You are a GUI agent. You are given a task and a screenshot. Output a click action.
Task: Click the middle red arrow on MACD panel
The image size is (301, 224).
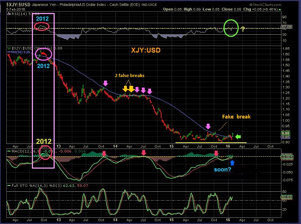click(143, 153)
